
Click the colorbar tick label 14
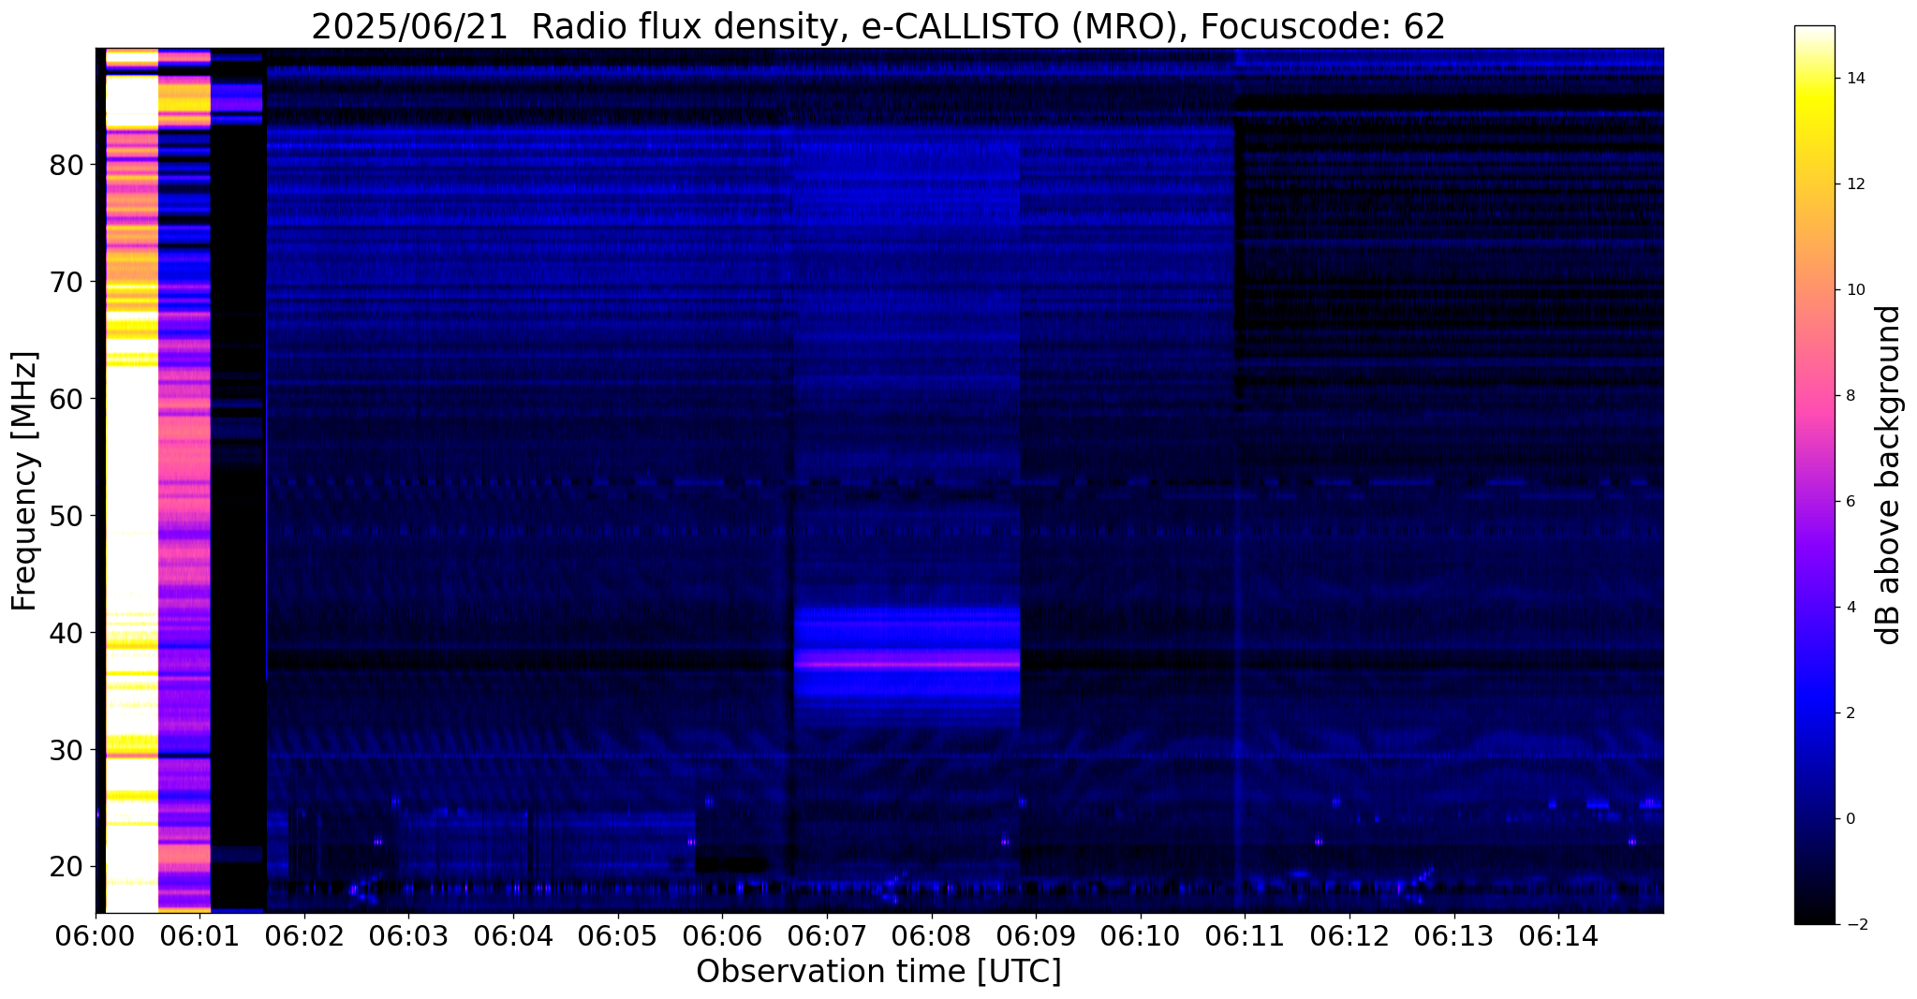click(1854, 79)
